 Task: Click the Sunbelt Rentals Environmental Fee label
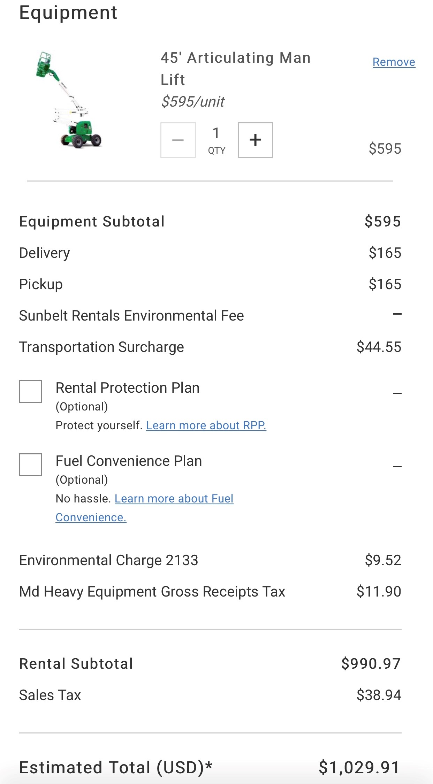131,316
